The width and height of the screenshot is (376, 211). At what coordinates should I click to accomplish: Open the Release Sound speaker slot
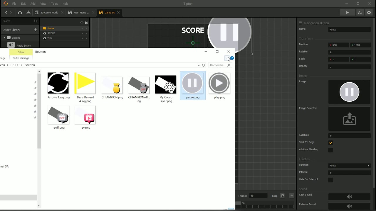349,206
